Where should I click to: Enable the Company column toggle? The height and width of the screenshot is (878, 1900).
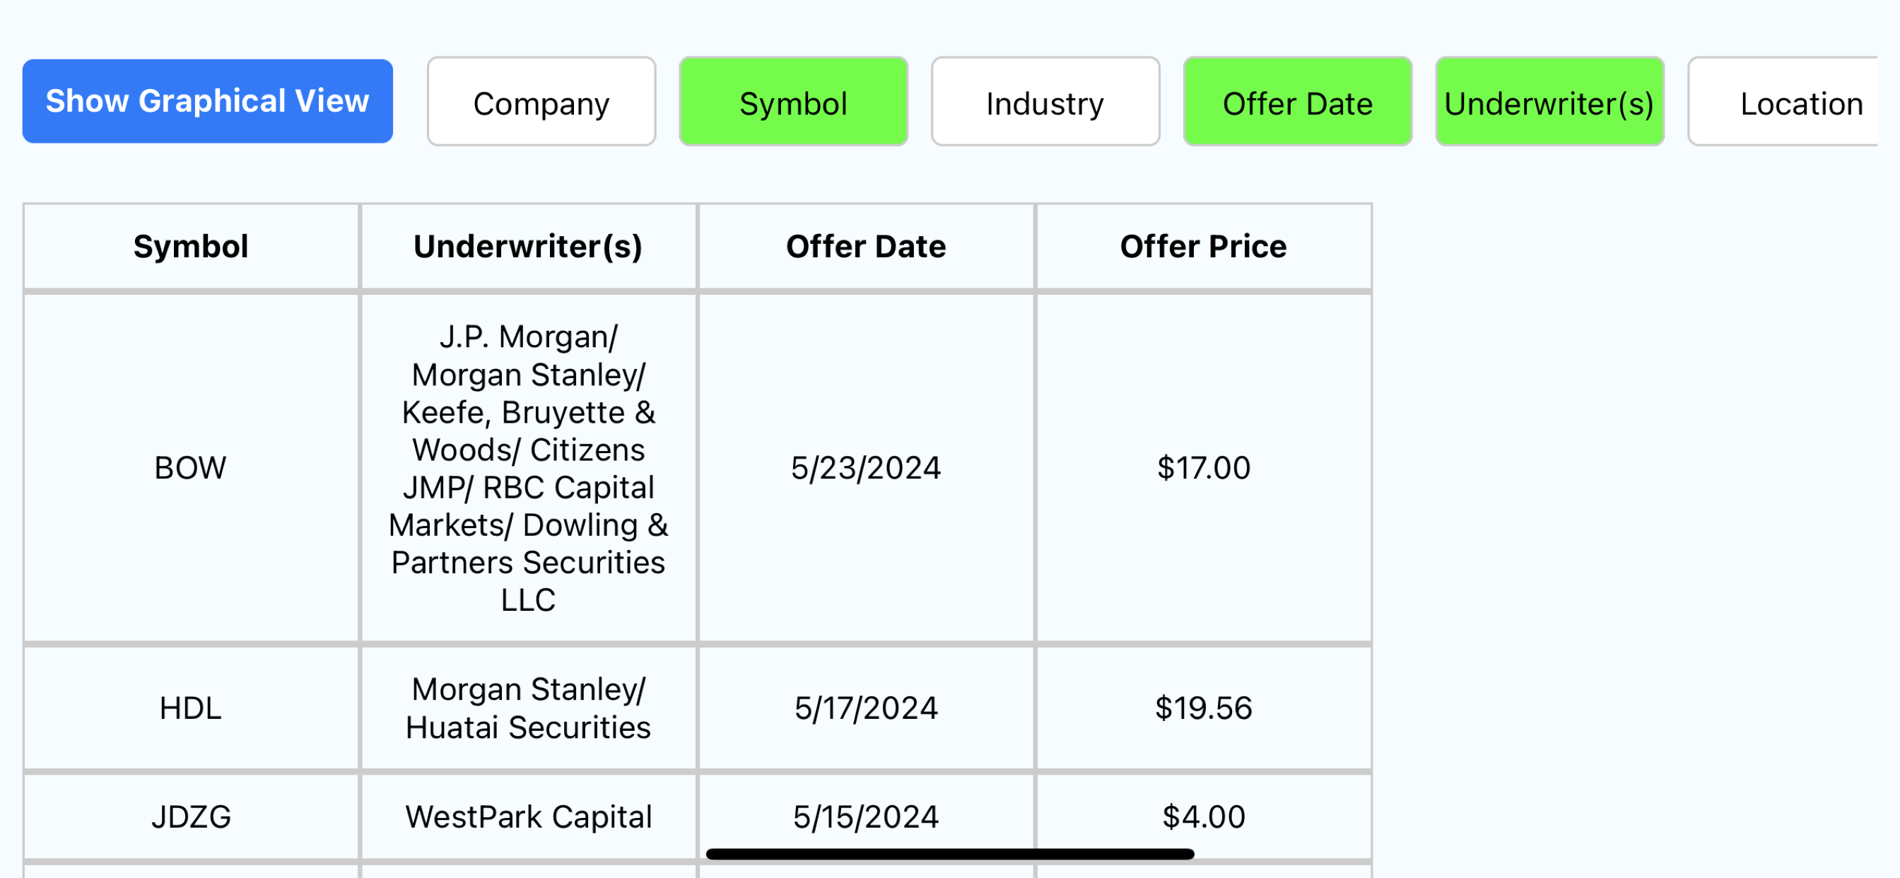click(x=541, y=102)
